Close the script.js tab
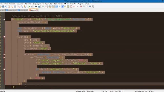The image size is (164, 92). (x=37, y=10)
